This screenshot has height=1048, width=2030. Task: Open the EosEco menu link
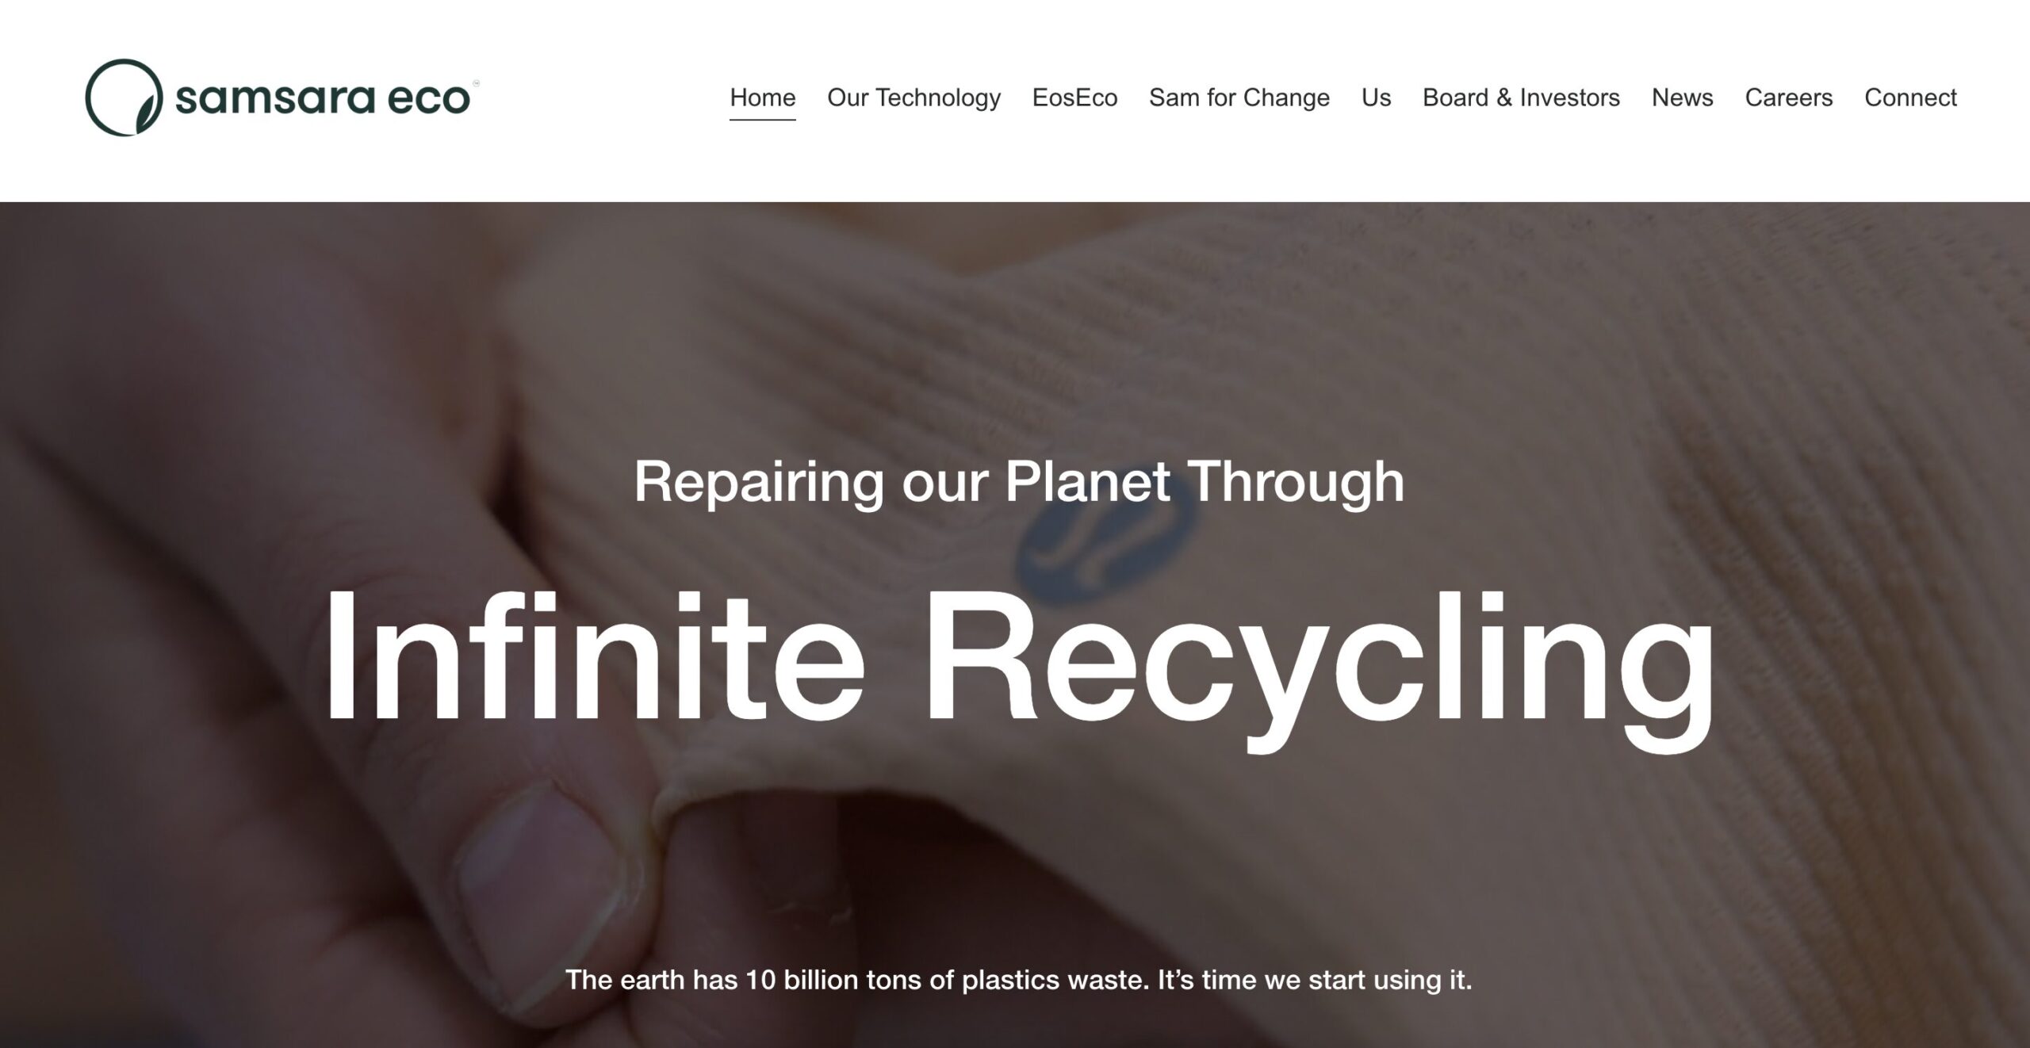[x=1074, y=98]
